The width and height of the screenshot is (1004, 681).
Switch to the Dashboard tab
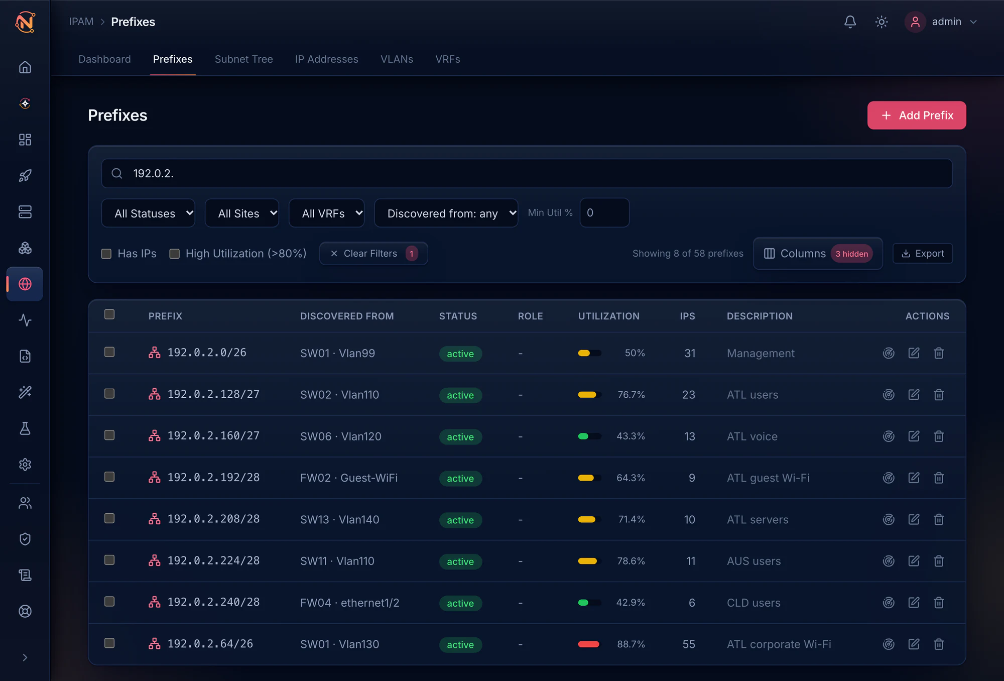(104, 59)
